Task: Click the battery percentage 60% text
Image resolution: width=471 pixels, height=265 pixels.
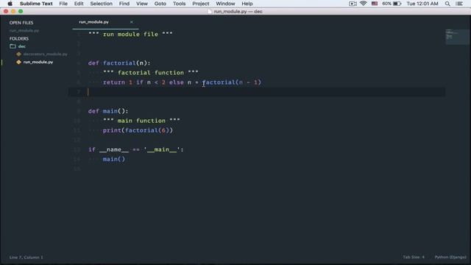Action: pos(386,4)
